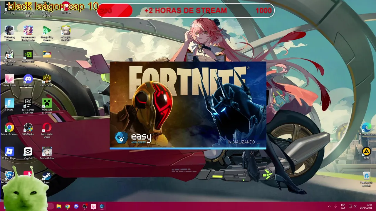Open Epic Games Launcher desktop icon
376x211 pixels.
(x=28, y=106)
